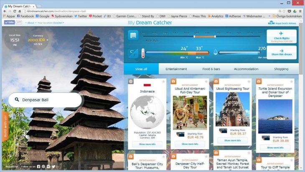
Task: Open Build with us side tab
Action: (5, 126)
